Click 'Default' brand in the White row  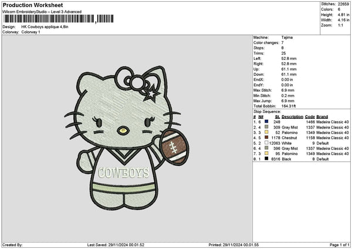pyautogui.click(x=323, y=143)
